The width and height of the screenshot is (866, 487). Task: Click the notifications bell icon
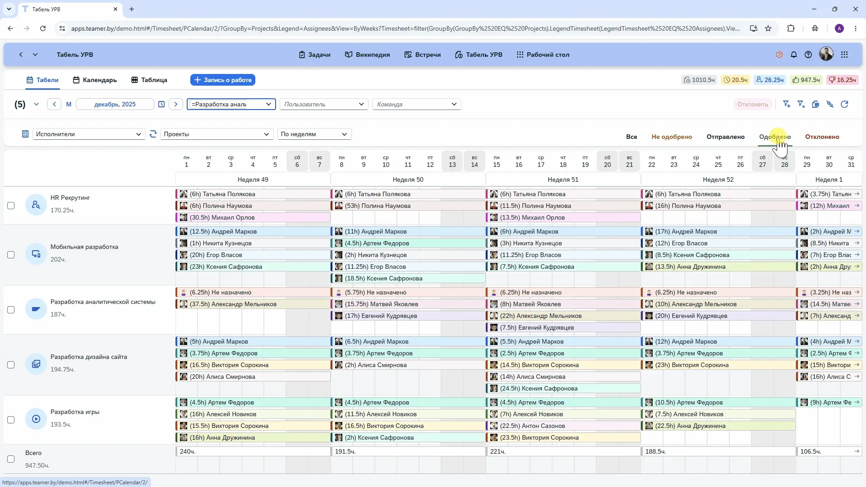click(x=794, y=55)
